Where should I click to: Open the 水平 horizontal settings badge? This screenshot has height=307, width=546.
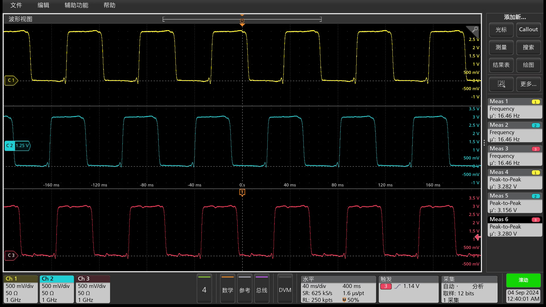(x=338, y=289)
